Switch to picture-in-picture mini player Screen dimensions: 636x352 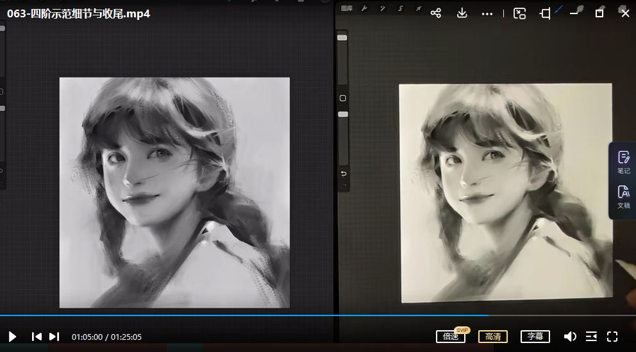[x=520, y=13]
